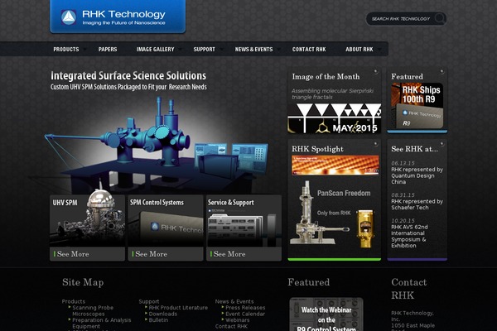The image size is (497, 331).
Task: Click the Image of the Month heading
Action: [326, 77]
